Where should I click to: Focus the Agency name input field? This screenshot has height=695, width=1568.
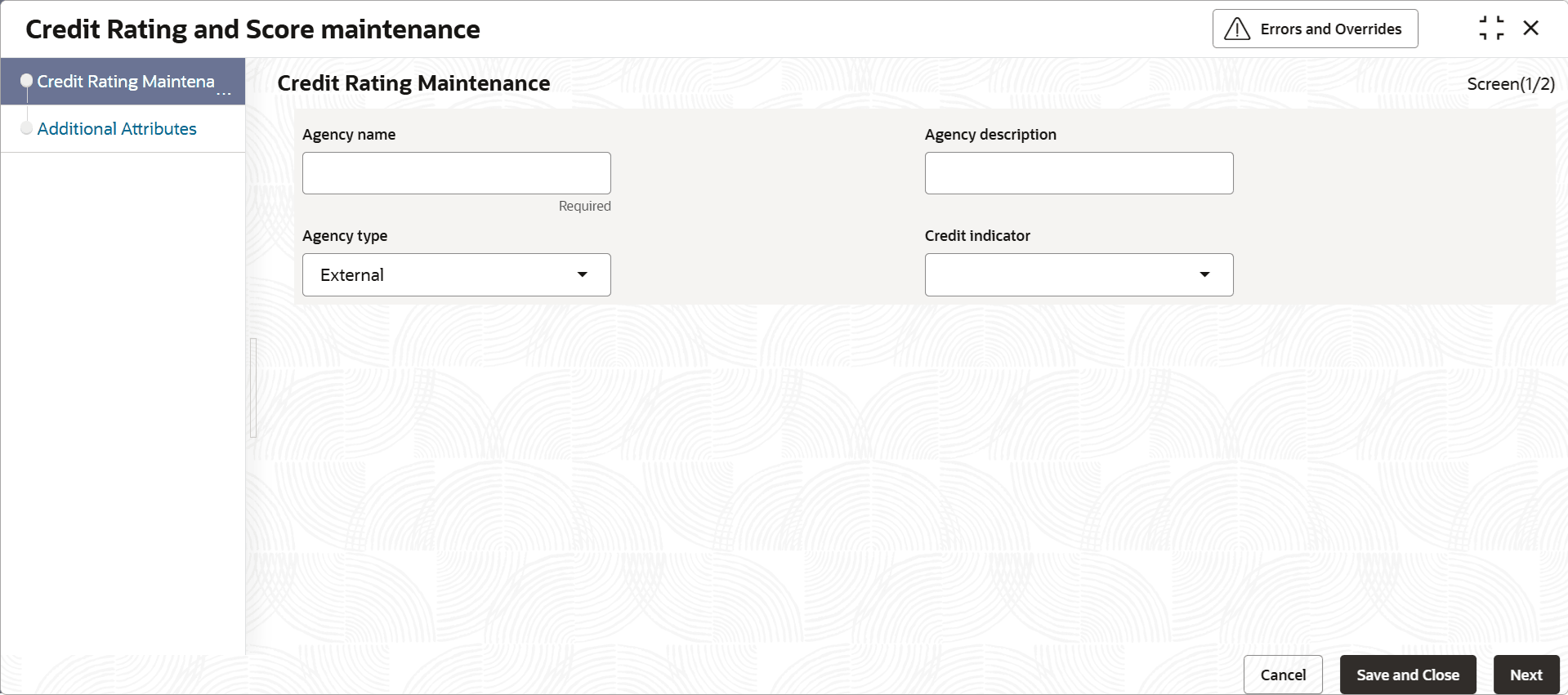(457, 173)
